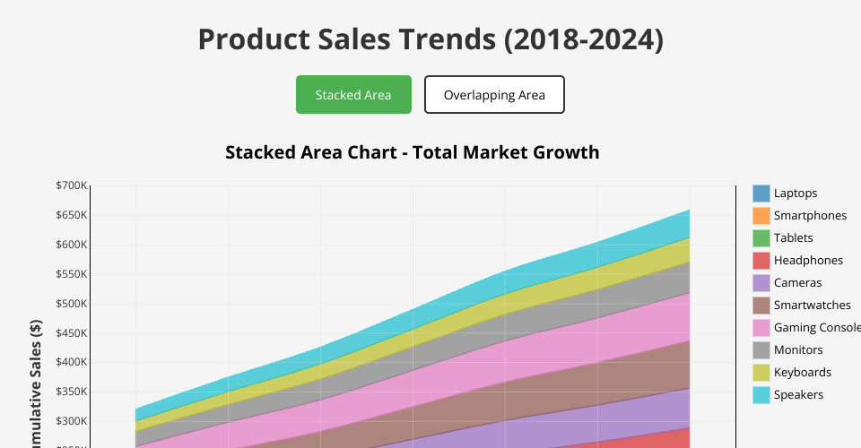Toggle Tablets series in the legend

pyautogui.click(x=793, y=238)
